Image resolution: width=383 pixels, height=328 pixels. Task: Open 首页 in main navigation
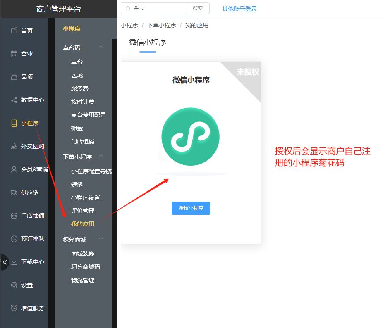[x=27, y=31]
